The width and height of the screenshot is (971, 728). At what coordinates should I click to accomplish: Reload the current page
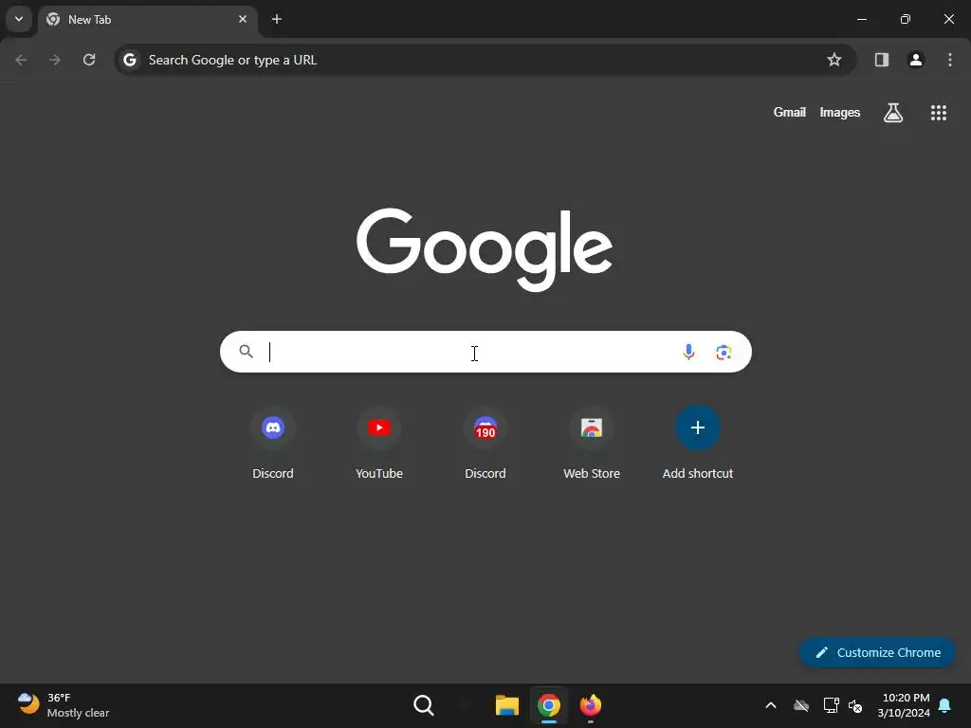pos(89,60)
